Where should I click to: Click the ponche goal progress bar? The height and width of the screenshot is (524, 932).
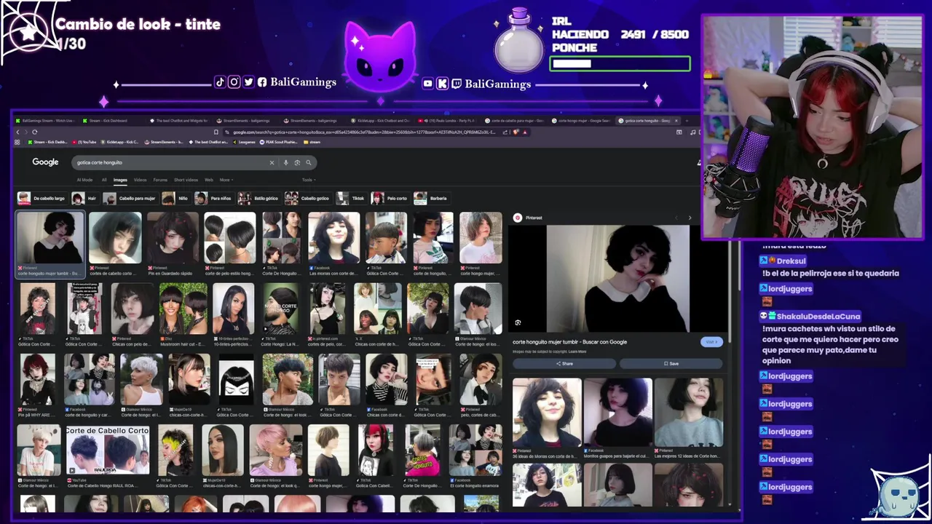pyautogui.click(x=620, y=64)
